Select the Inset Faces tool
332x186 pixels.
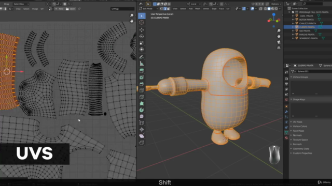(142, 77)
